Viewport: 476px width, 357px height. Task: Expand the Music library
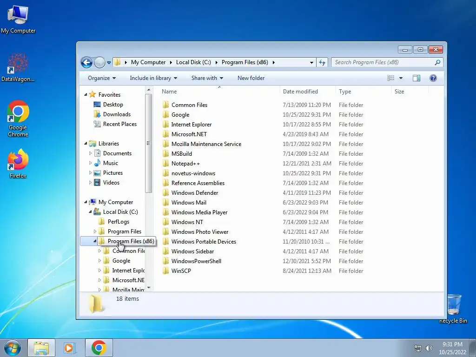pyautogui.click(x=90, y=163)
